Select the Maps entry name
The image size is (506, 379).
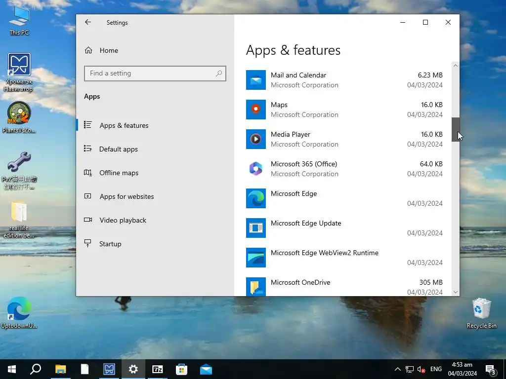coord(279,105)
